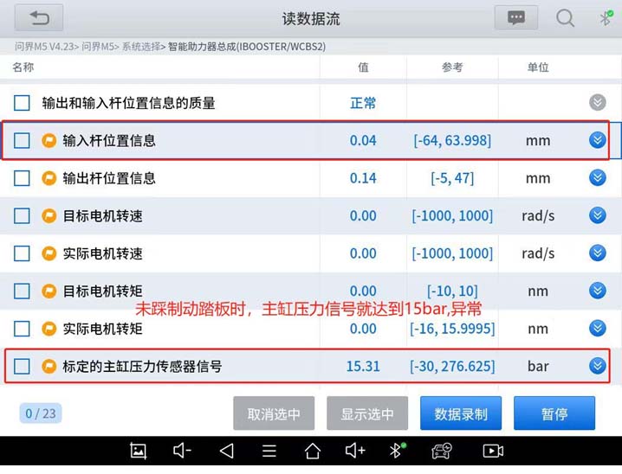The image size is (622, 474).
Task: Click the 名称 column header
Action: 23,67
